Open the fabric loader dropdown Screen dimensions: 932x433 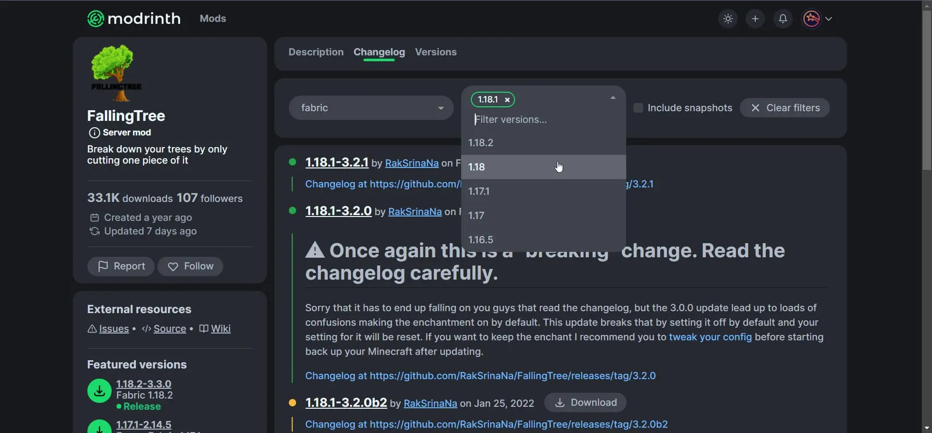(371, 108)
